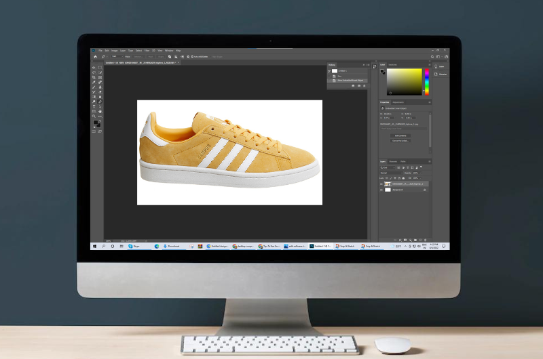Open the layer comp dropdown in Properties
543x359 pixels.
tap(403, 129)
